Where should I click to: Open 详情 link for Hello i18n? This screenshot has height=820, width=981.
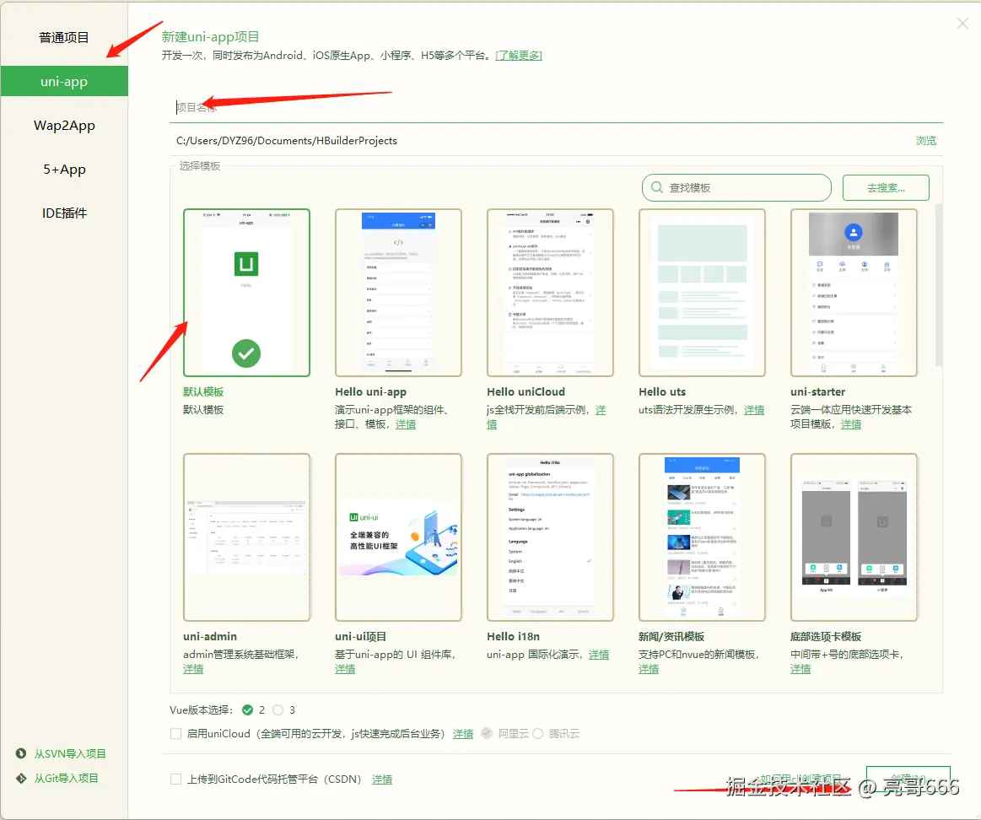[x=599, y=655]
